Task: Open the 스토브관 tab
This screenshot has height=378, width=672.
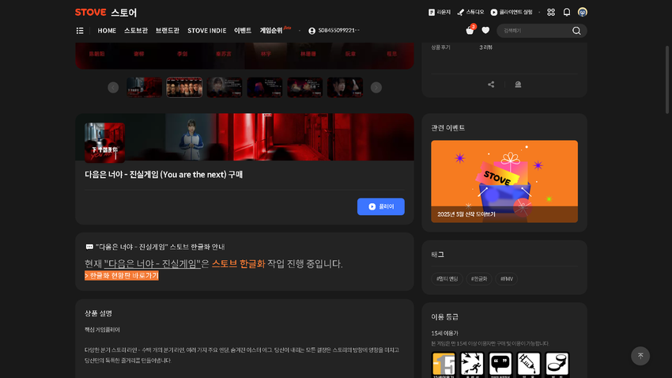Action: (x=136, y=30)
